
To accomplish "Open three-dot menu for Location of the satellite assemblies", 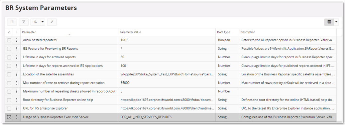I will [17, 74].
